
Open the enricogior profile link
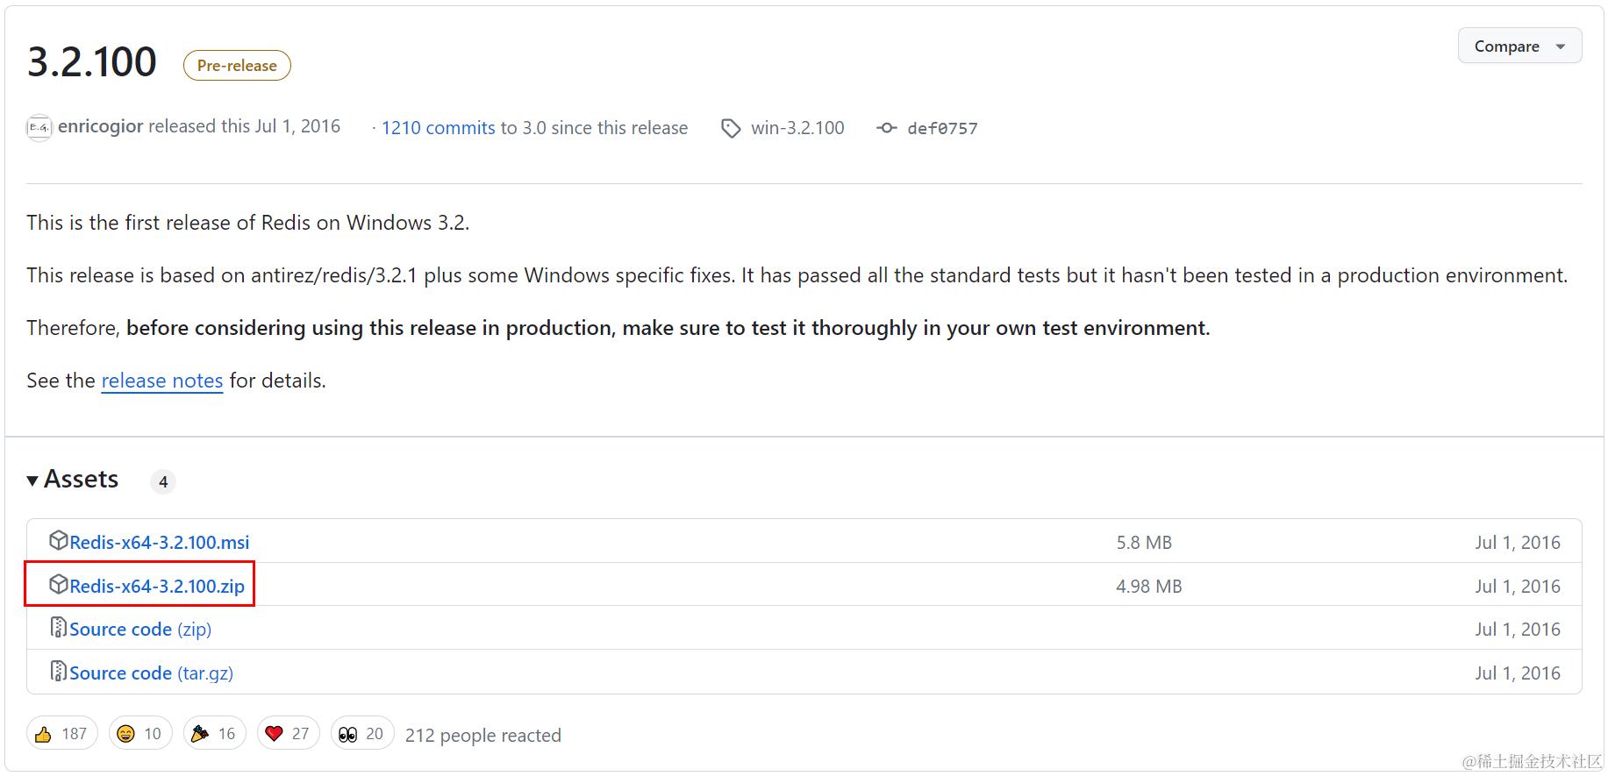pyautogui.click(x=100, y=126)
